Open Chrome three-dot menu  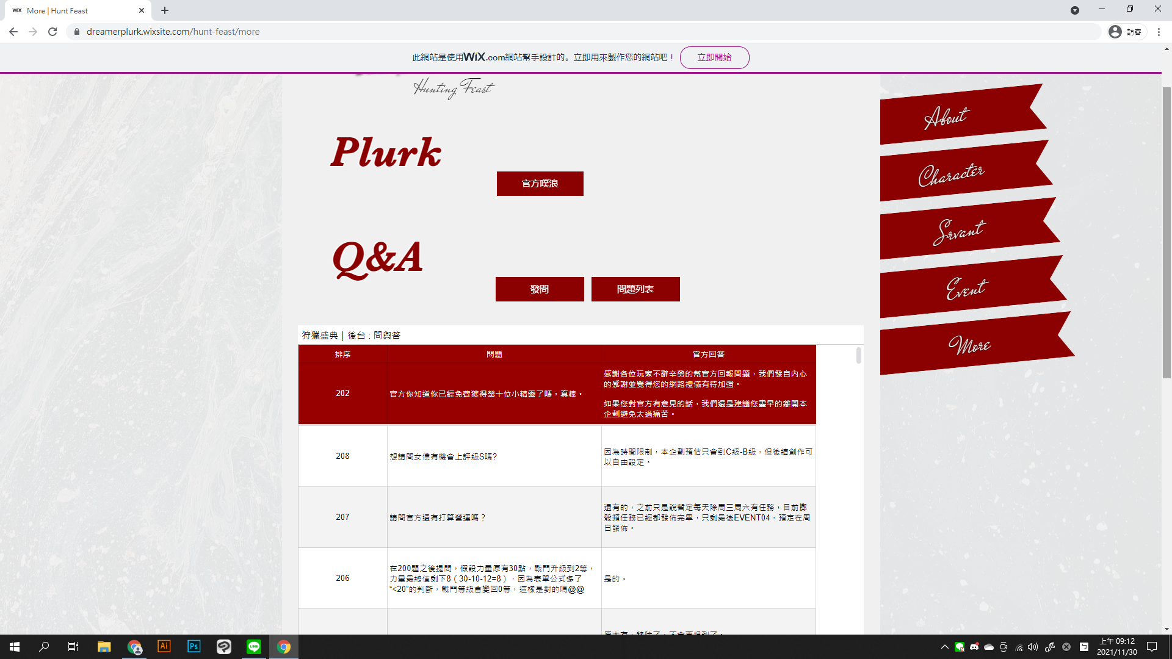tap(1159, 32)
